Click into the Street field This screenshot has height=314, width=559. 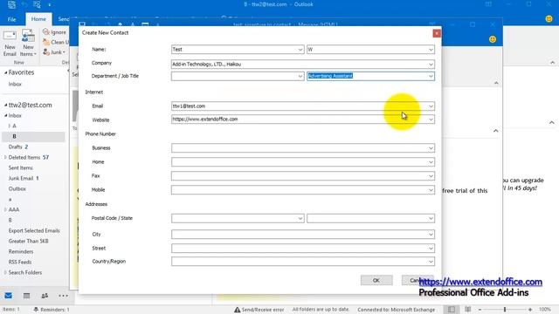pyautogui.click(x=303, y=248)
